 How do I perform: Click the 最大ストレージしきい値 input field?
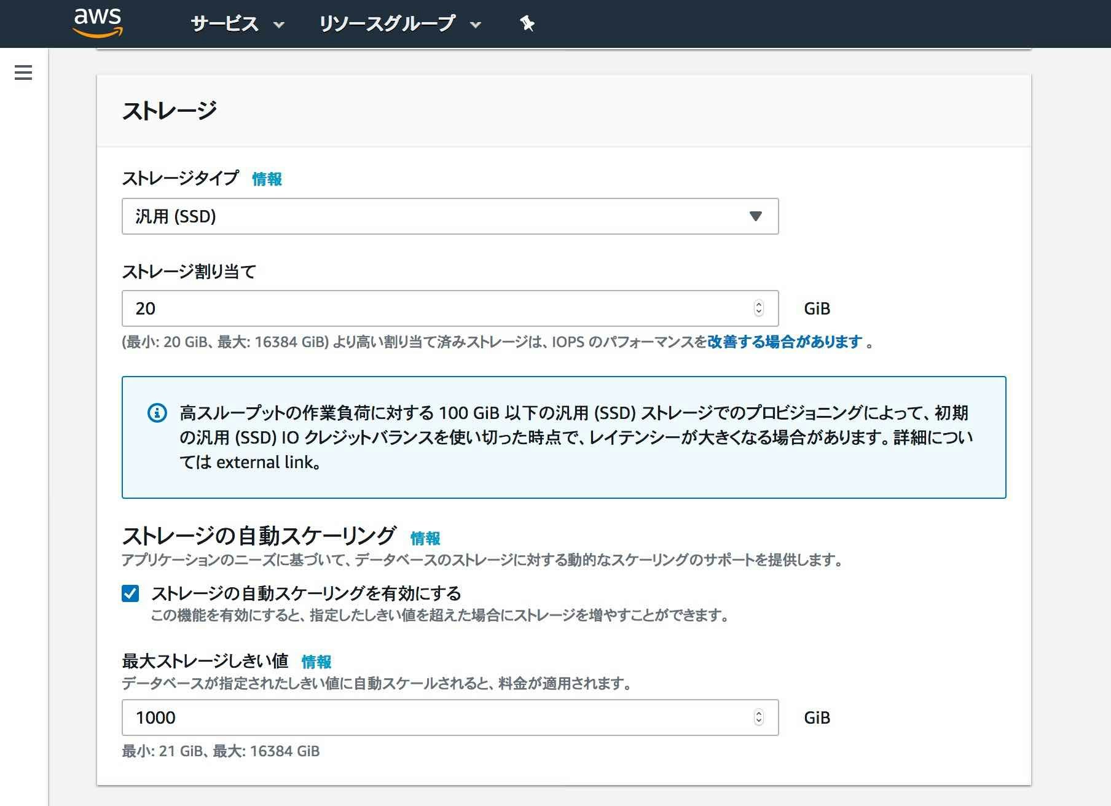[450, 718]
